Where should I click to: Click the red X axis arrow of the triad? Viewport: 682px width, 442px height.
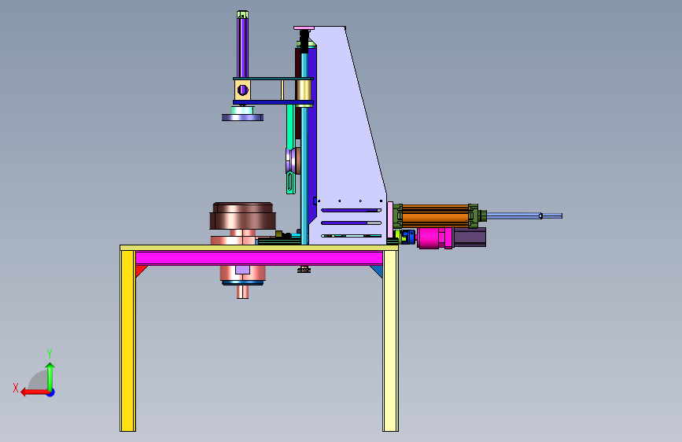coord(34,392)
